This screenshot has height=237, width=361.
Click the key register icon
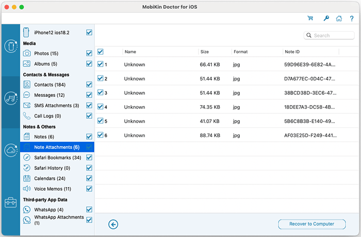click(326, 18)
